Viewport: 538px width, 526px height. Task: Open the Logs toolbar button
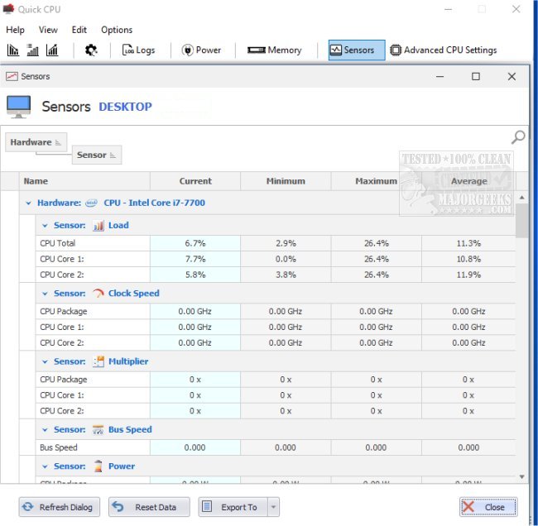point(138,50)
